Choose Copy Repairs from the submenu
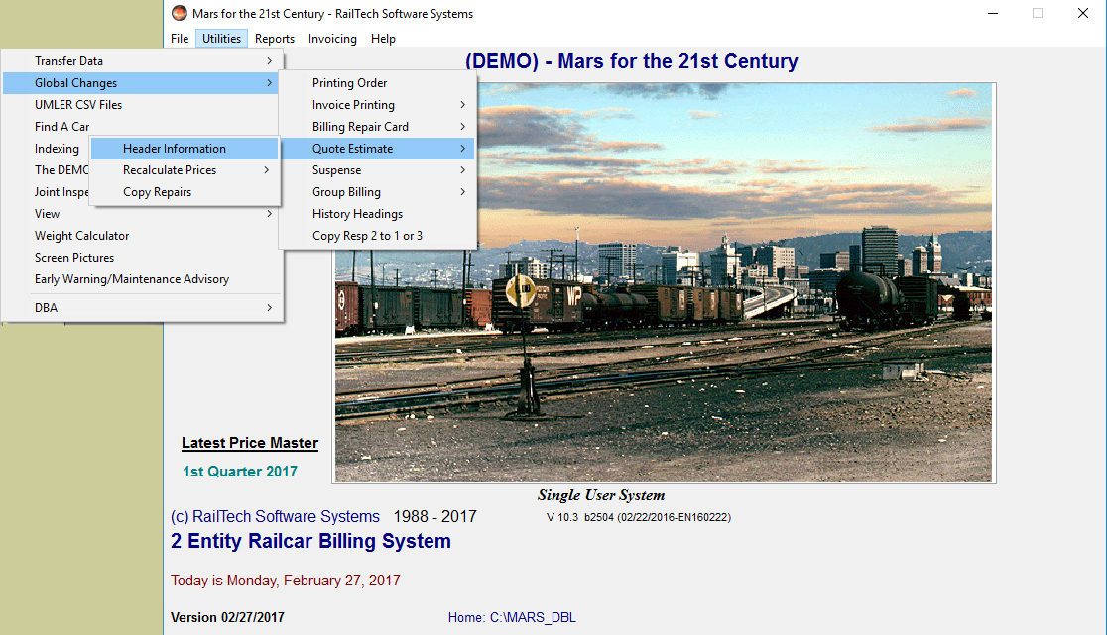The height and width of the screenshot is (635, 1107). (x=158, y=192)
